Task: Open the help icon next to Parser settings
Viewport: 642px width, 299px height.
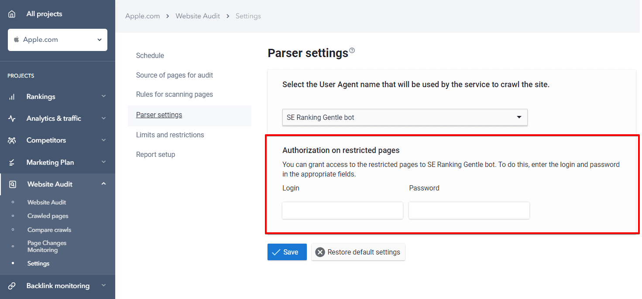Action: [352, 51]
